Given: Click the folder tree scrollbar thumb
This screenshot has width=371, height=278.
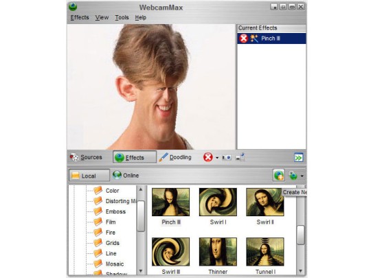Looking at the screenshot, I should (141, 216).
